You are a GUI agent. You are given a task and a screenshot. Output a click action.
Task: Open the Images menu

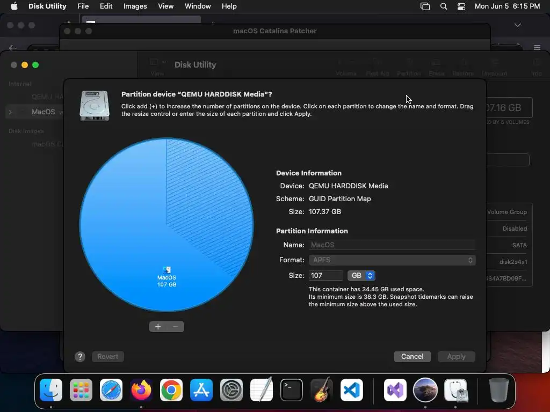[x=135, y=6]
